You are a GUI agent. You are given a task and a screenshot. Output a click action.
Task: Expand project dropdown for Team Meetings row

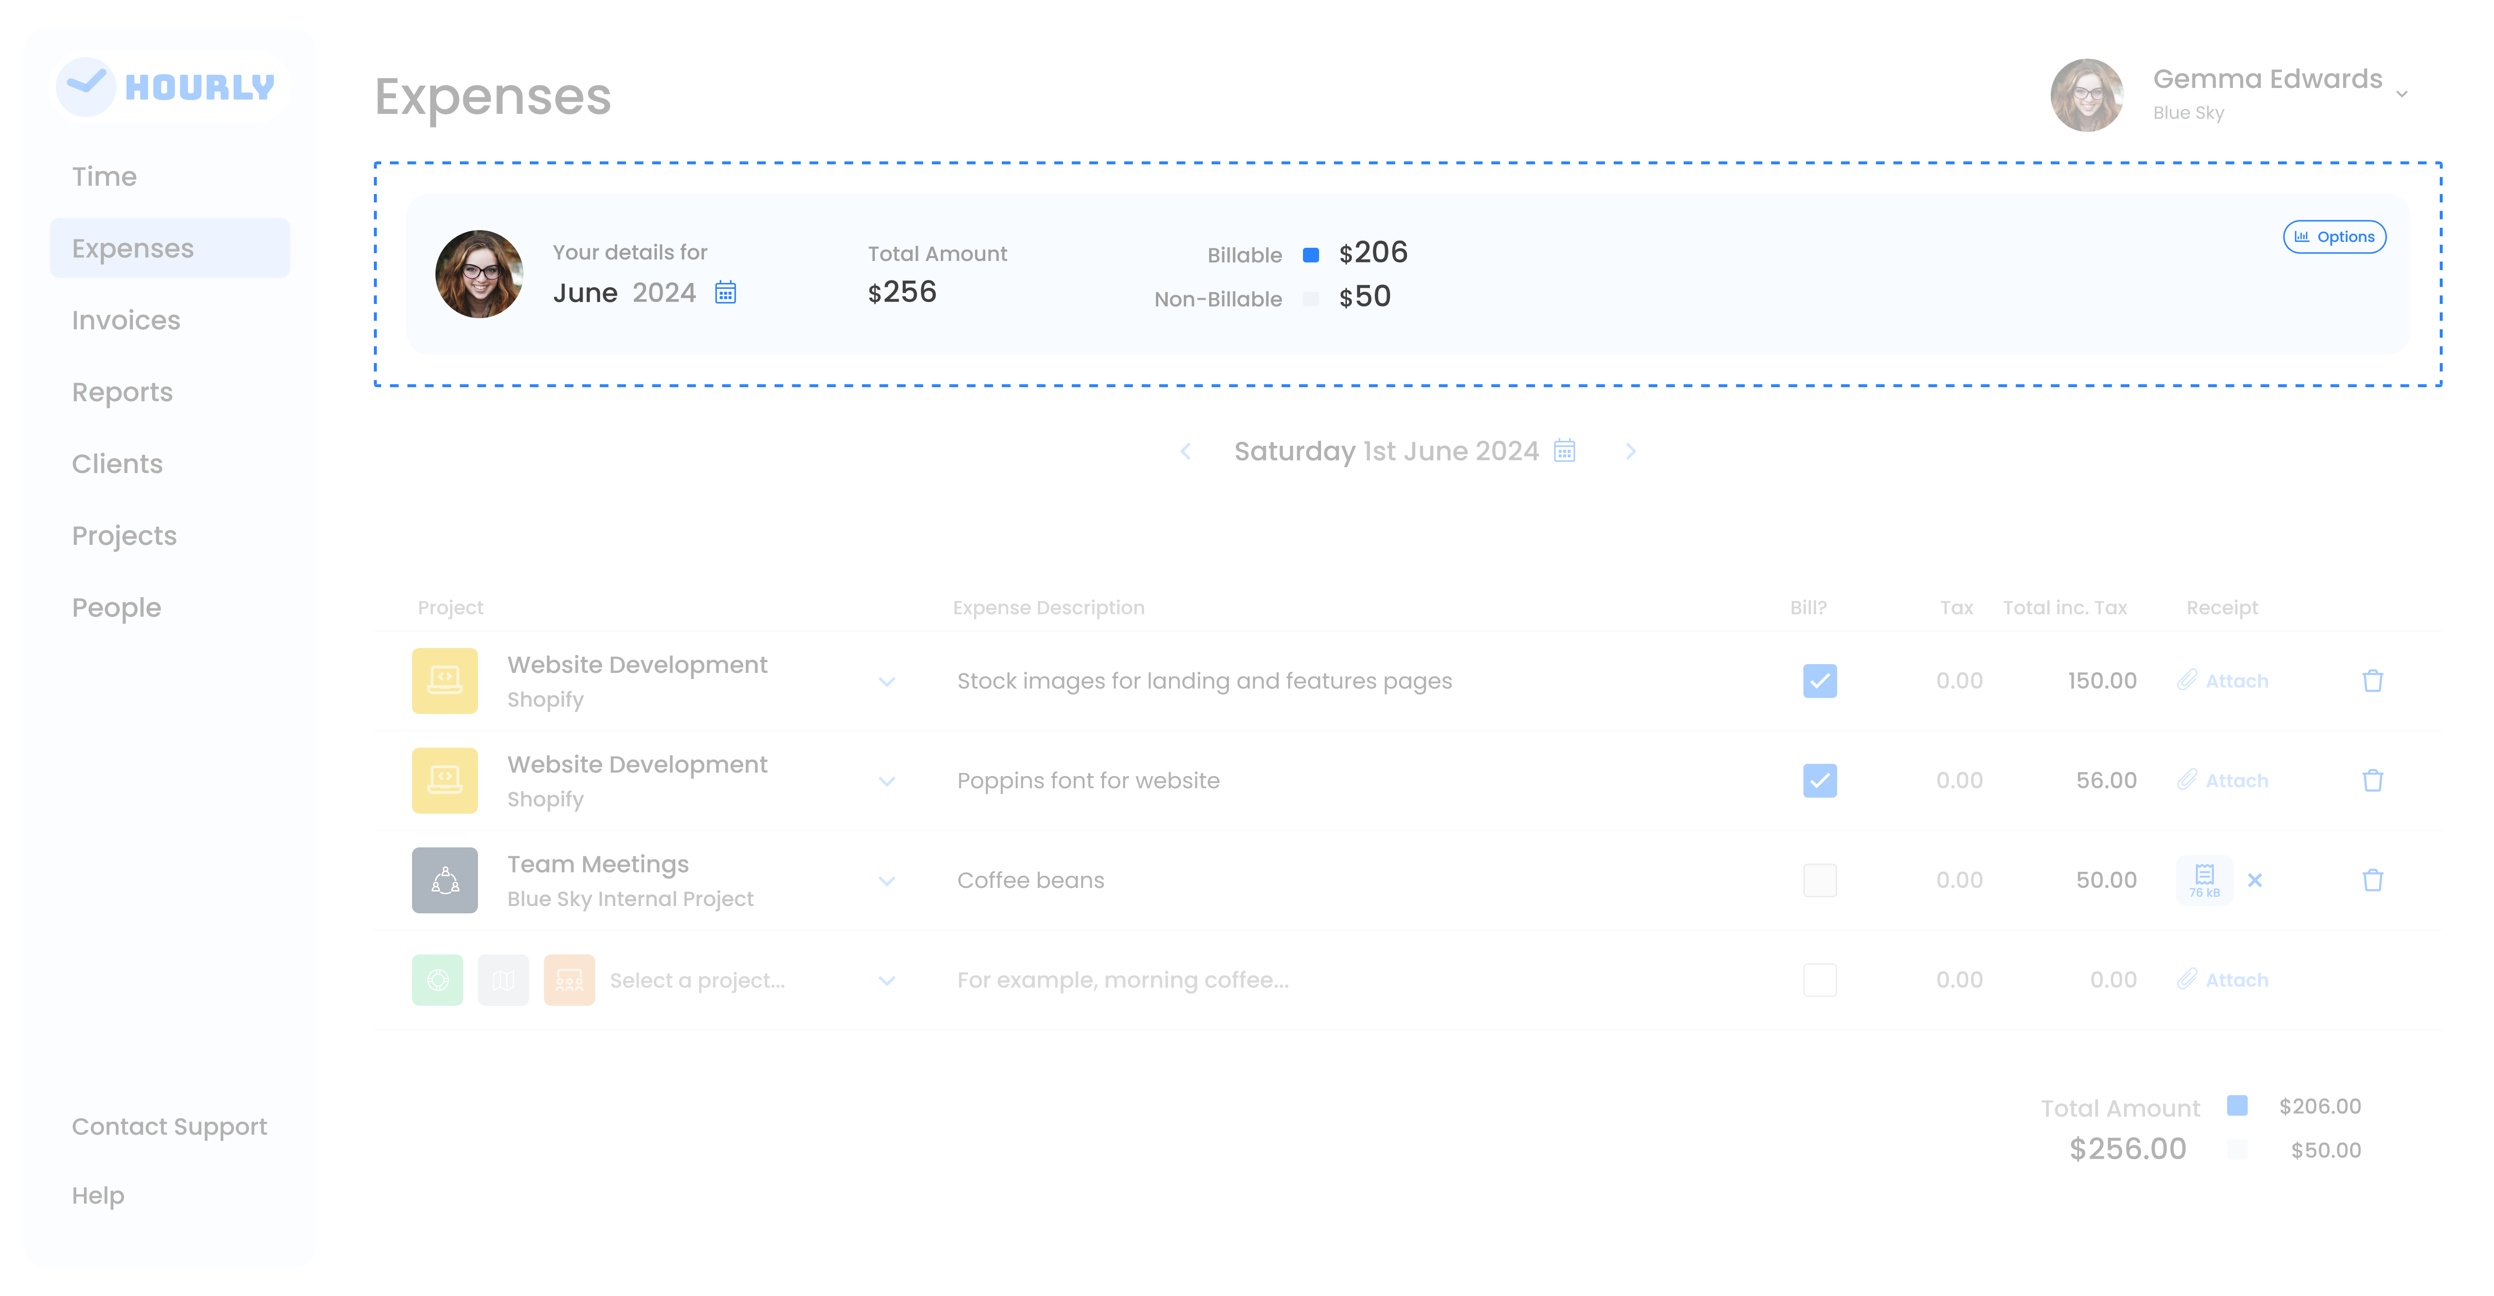pos(887,881)
